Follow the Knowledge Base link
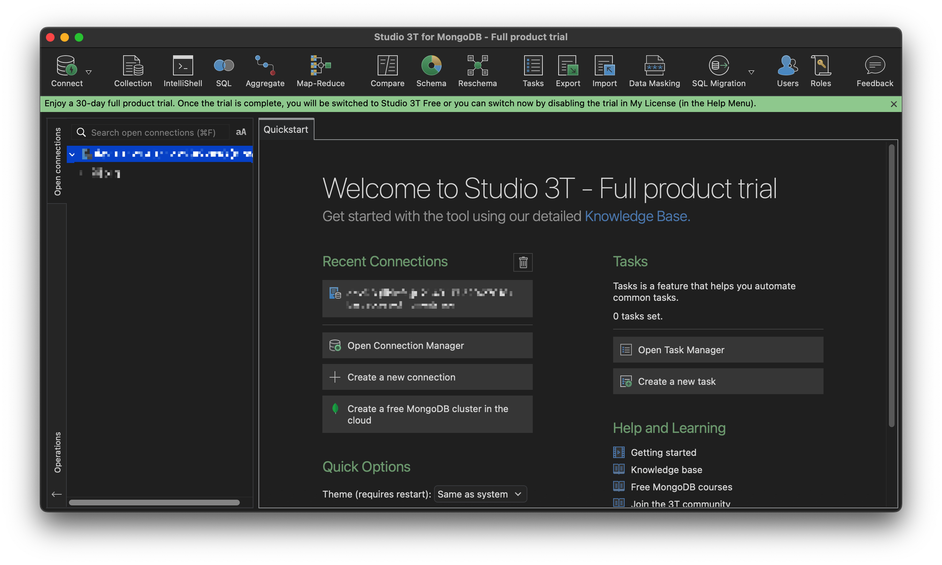 (637, 216)
